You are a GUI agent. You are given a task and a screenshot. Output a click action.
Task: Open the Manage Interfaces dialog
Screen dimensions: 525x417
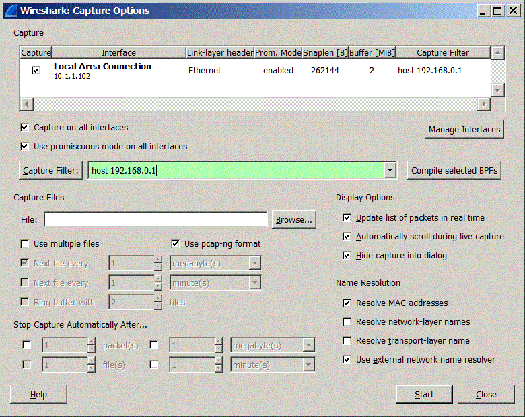(x=464, y=129)
